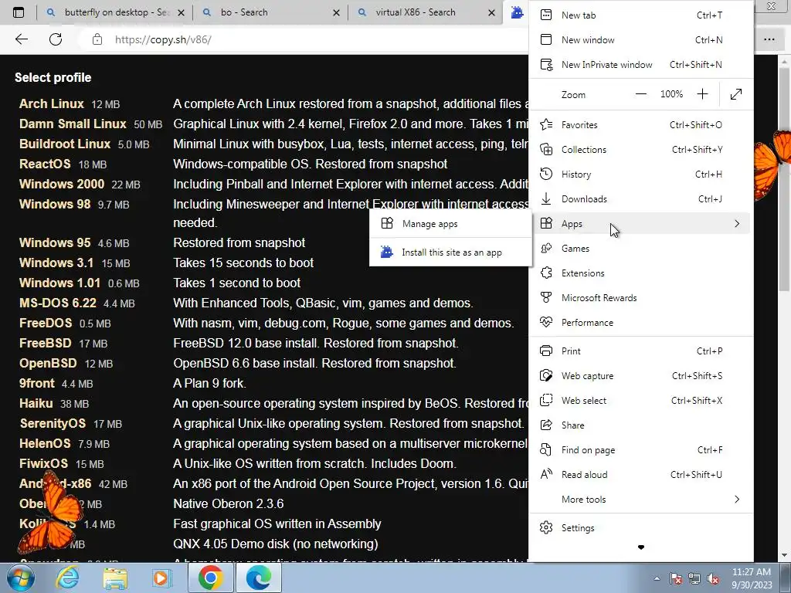Select the Haiku profile
This screenshot has width=791, height=593.
click(36, 403)
